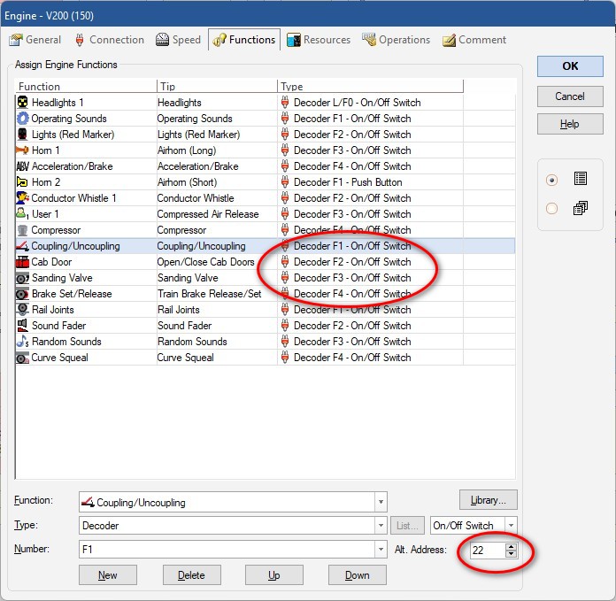This screenshot has height=601, width=616.
Task: Switch to the General tab
Action: (35, 40)
